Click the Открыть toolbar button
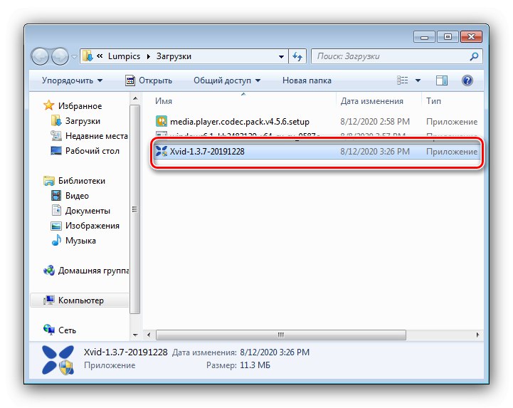513x408 pixels. pos(149,80)
